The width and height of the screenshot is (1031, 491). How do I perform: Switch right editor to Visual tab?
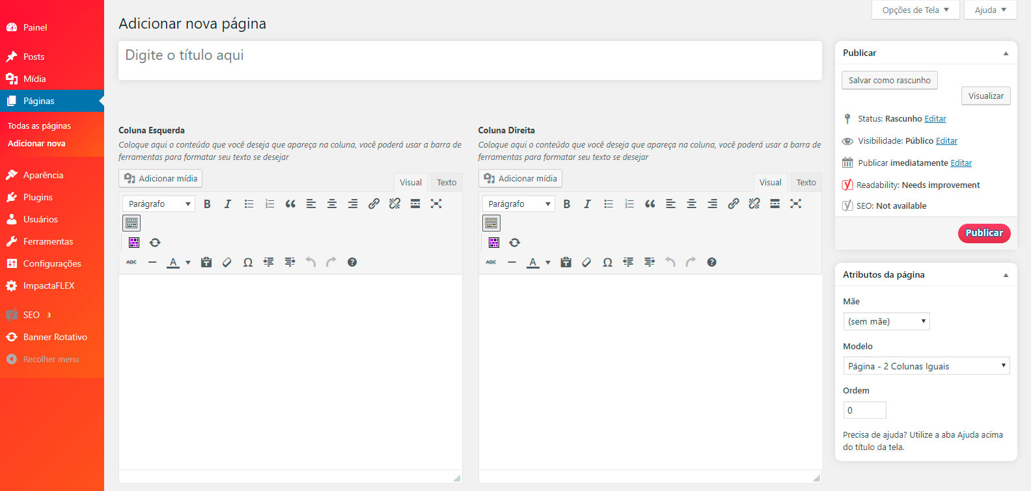click(771, 182)
